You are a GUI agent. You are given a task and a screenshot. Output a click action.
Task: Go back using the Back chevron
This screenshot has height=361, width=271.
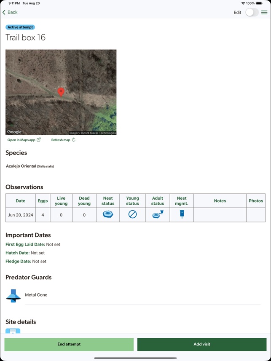point(10,12)
